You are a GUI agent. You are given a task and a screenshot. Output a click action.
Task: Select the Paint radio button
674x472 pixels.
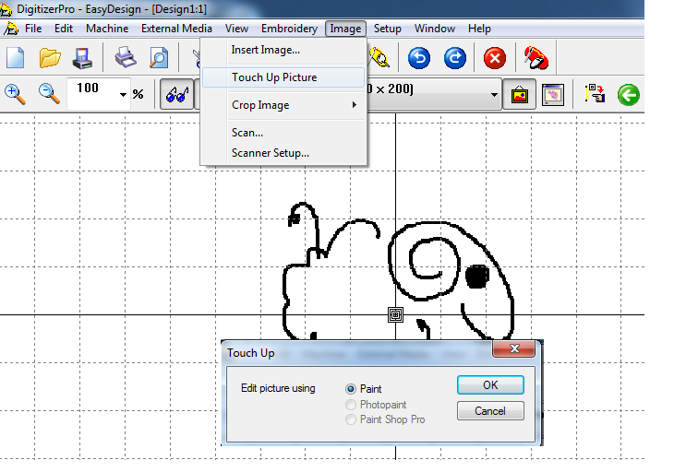(x=351, y=389)
